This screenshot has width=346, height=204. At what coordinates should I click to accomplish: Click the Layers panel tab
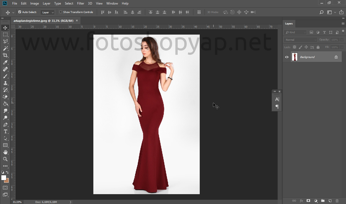[289, 24]
